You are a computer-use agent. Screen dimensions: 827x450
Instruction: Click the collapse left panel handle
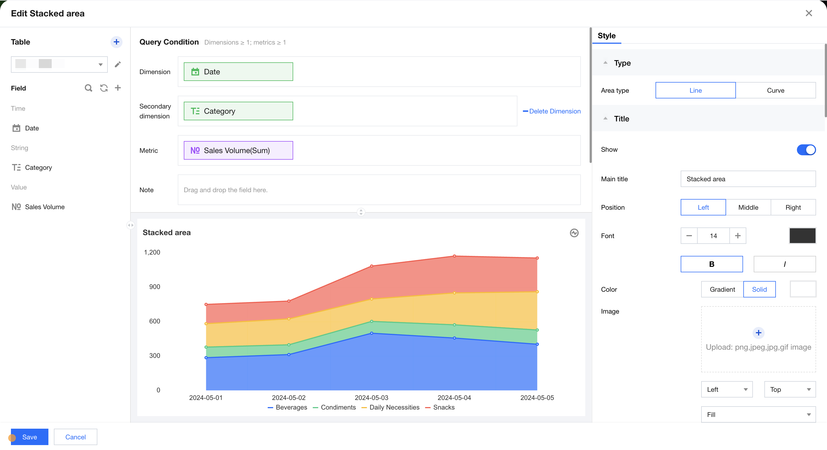(x=130, y=225)
